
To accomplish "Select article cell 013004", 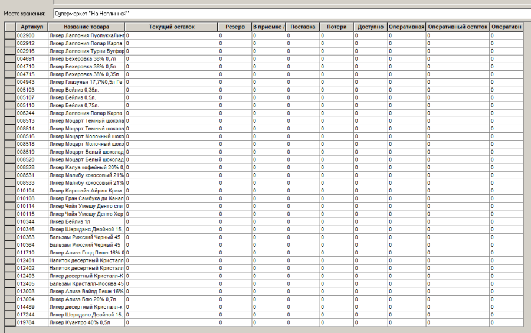I will [x=32, y=299].
